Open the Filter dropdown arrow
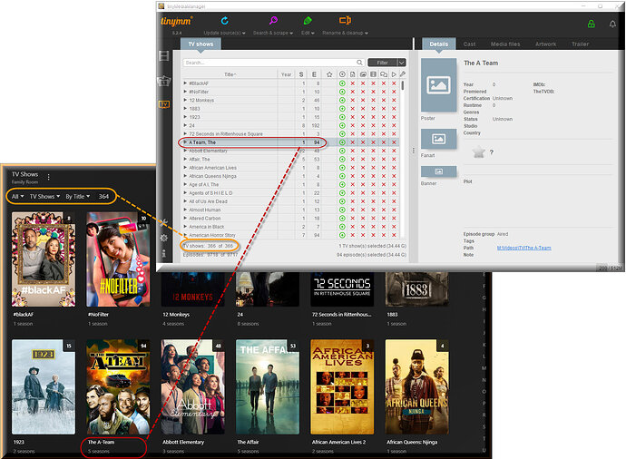The image size is (626, 459). (x=402, y=63)
